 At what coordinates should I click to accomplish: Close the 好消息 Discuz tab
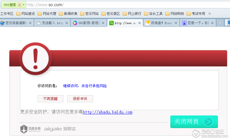pos(176,23)
